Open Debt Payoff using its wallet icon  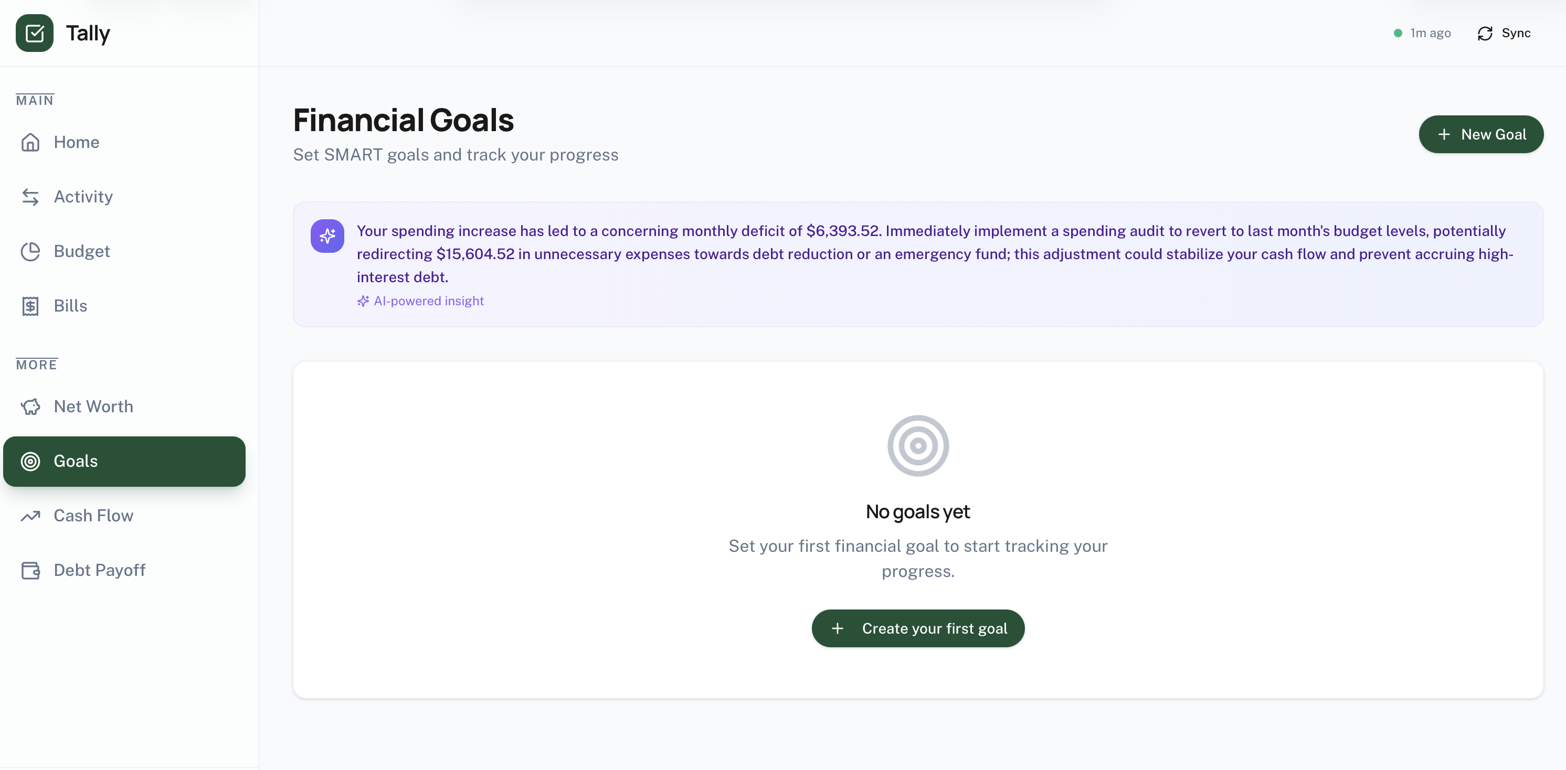tap(30, 570)
